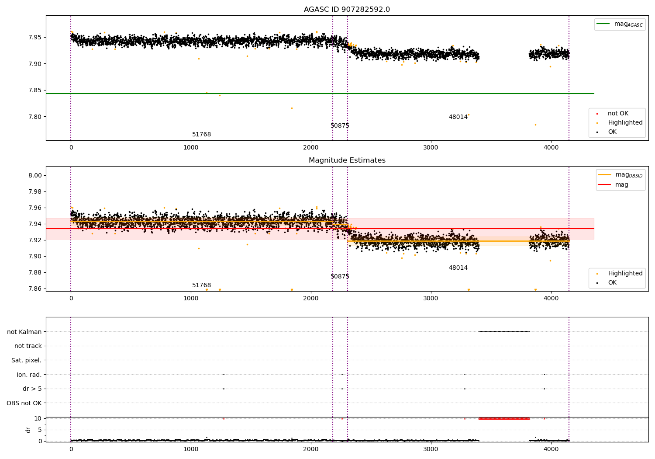Click the red dot marker beside "not OK"

click(x=597, y=114)
